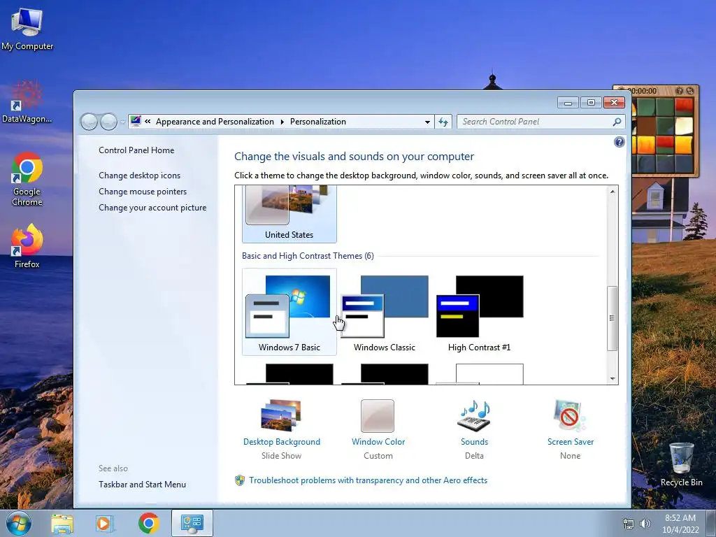Image resolution: width=716 pixels, height=537 pixels.
Task: Click the Sounds text link
Action: pyautogui.click(x=475, y=442)
